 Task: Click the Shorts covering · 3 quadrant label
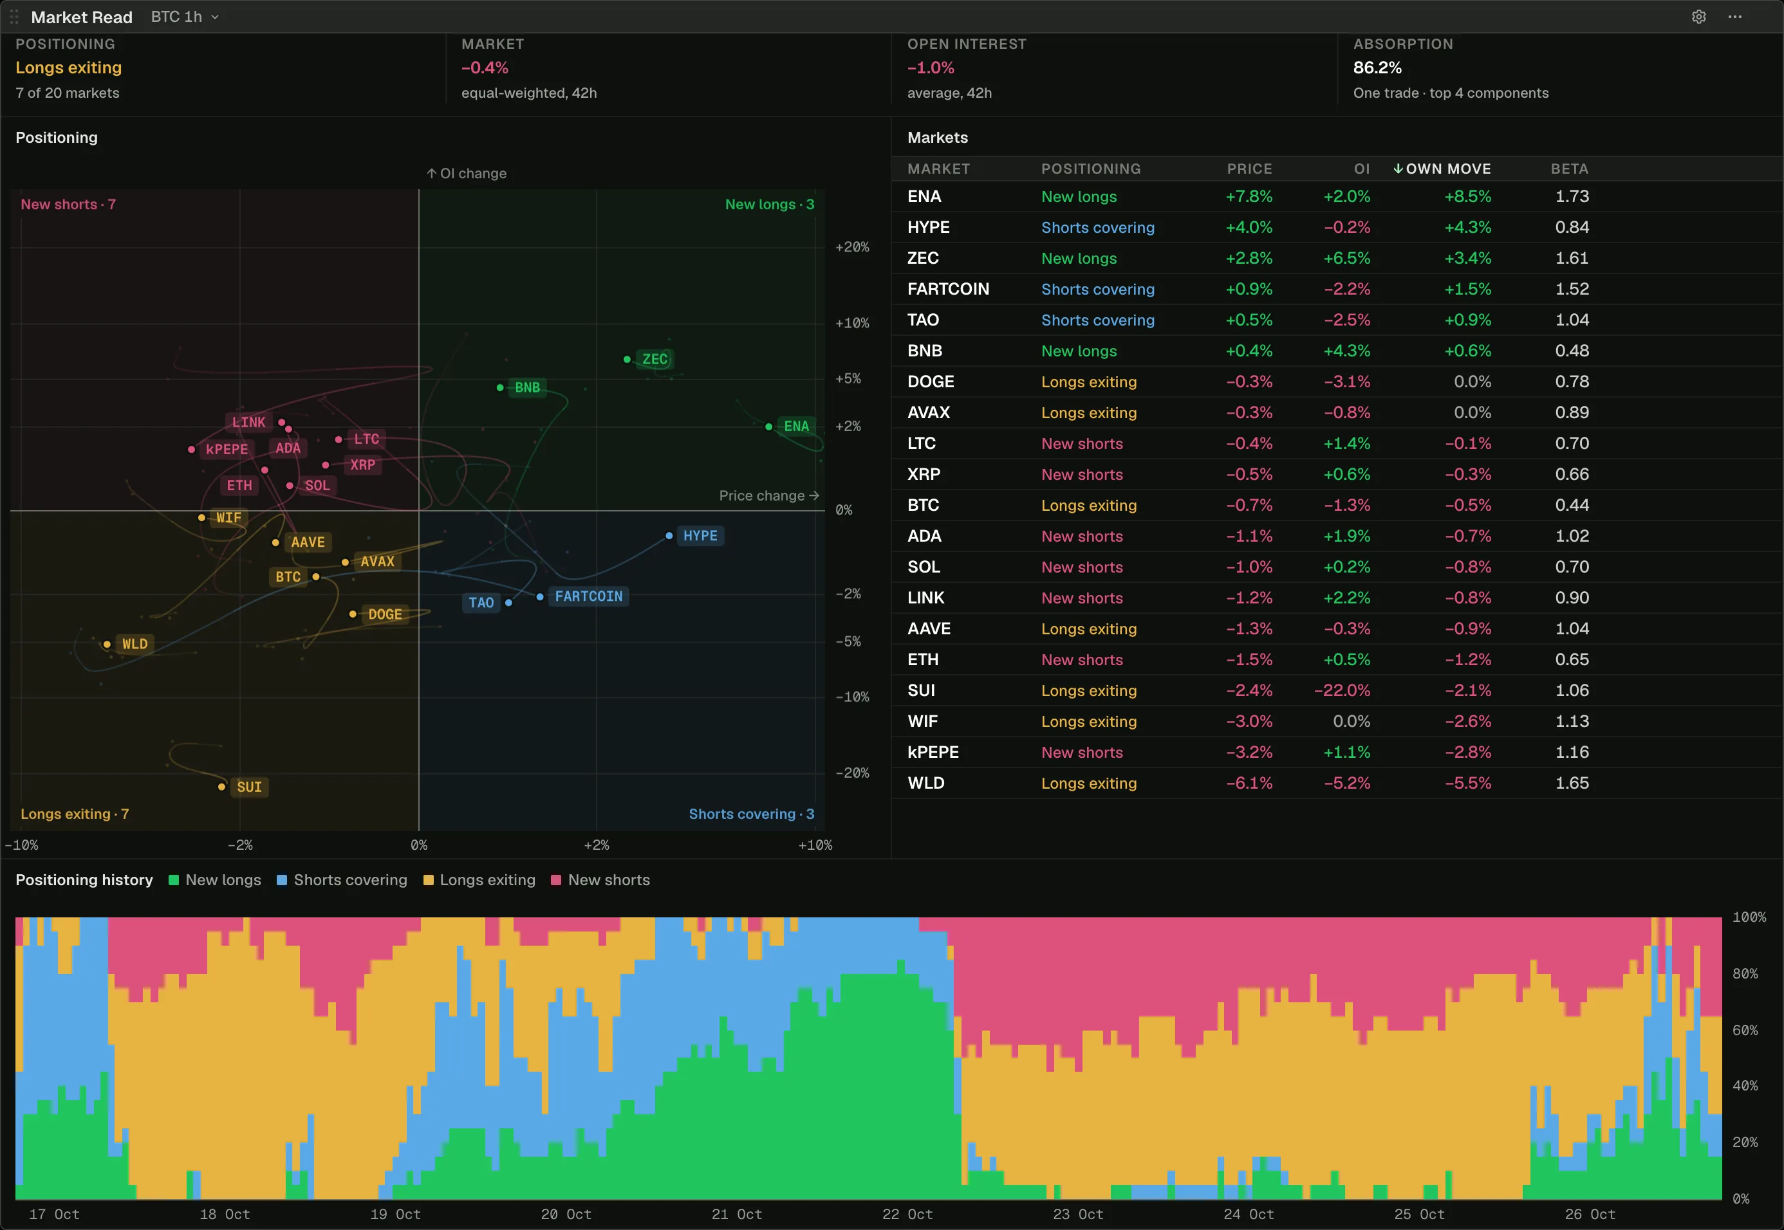751,814
